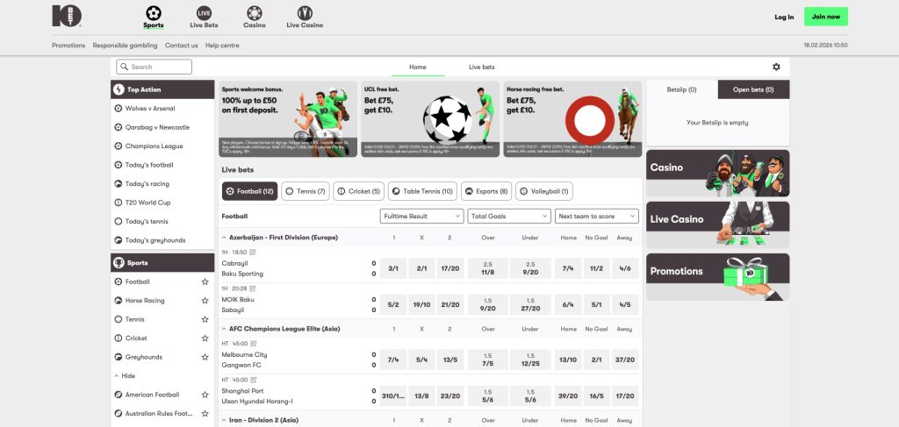Open the Casino promo tile
Screen dimensions: 899x427
tap(718, 174)
